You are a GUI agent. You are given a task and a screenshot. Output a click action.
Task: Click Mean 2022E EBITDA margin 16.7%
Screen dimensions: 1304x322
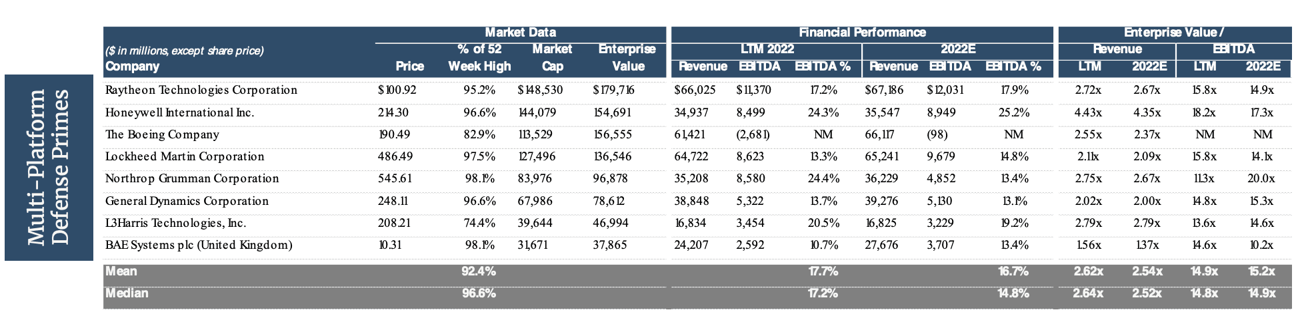pos(1013,271)
